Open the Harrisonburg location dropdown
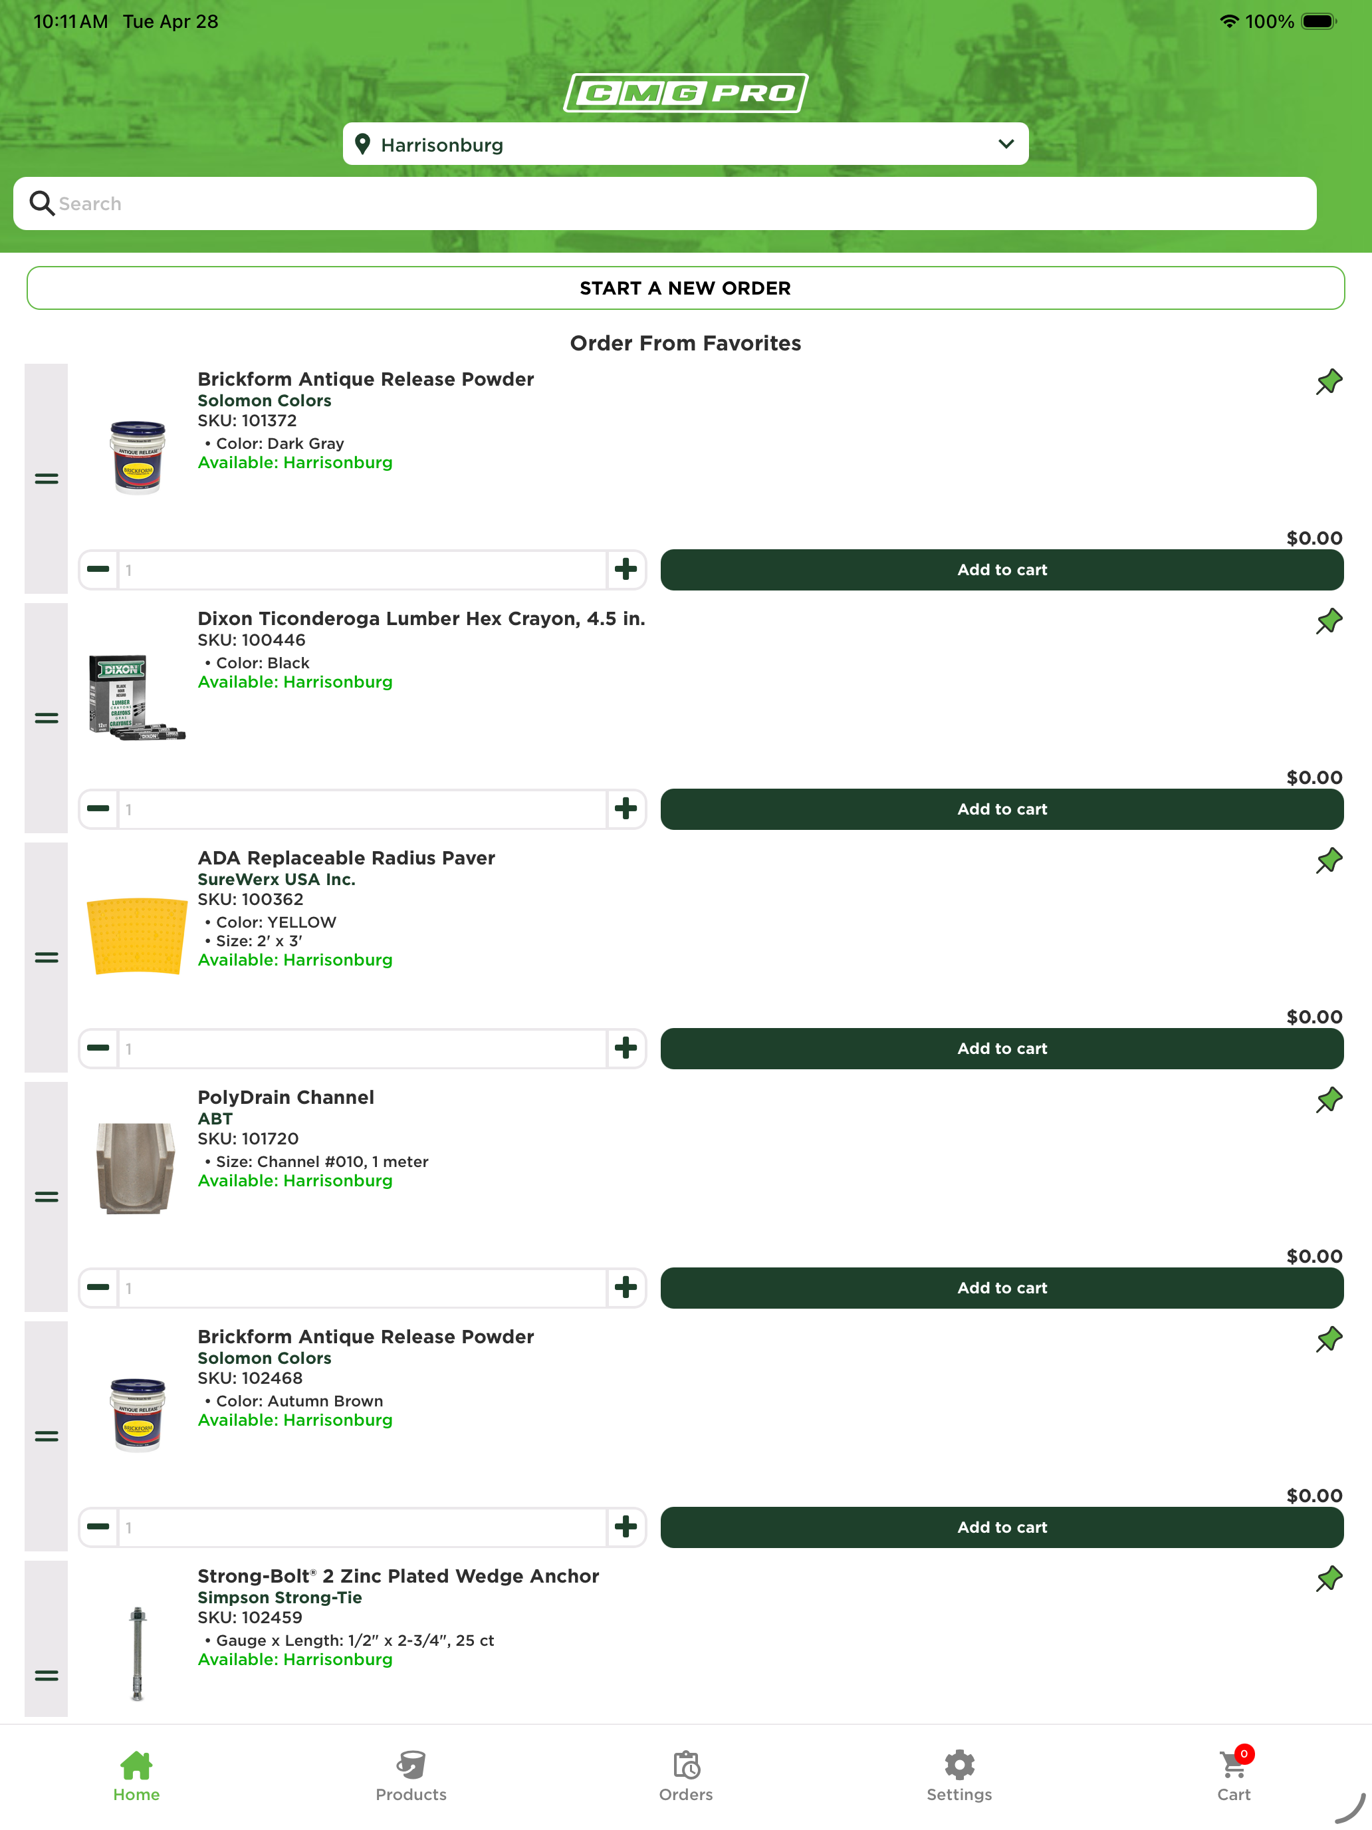Image resolution: width=1372 pixels, height=1830 pixels. point(685,144)
